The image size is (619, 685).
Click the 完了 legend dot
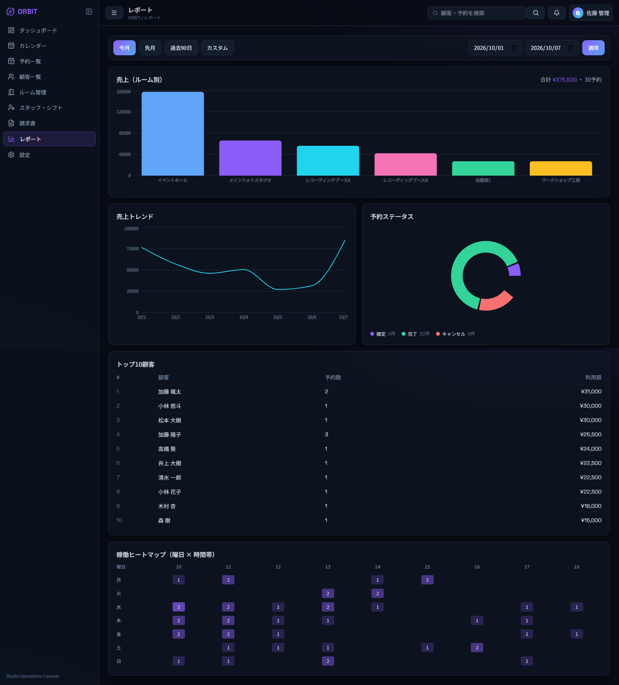pos(404,334)
